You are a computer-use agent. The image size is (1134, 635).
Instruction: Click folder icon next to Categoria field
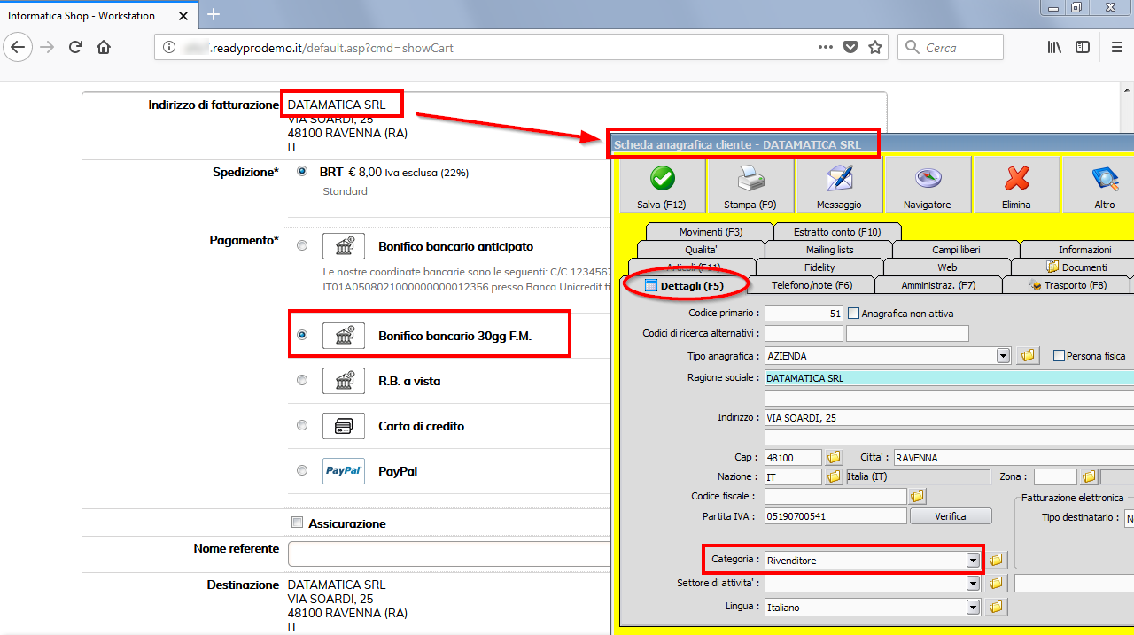[998, 560]
